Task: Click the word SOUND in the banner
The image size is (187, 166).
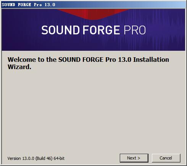Action: (60, 30)
